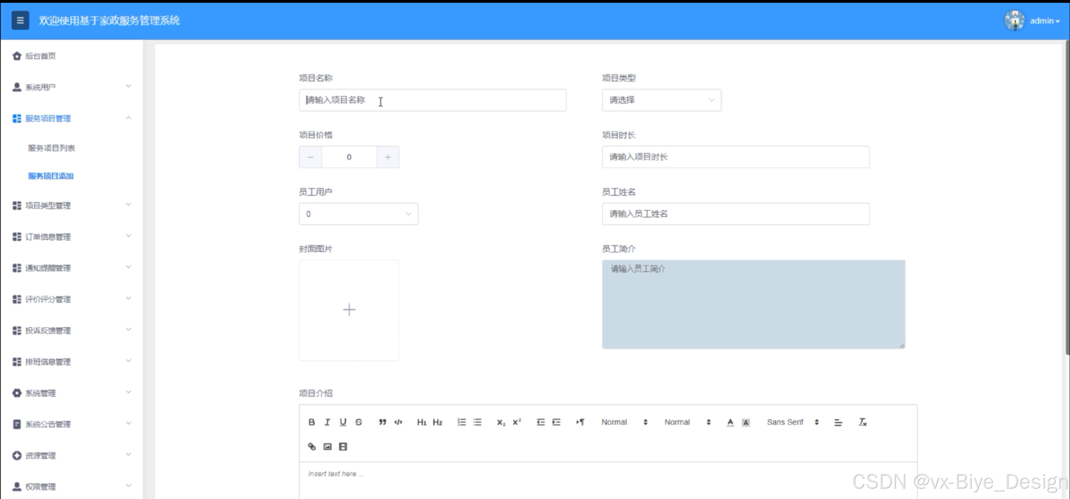Open 服务项目列表 in the sidebar
The width and height of the screenshot is (1070, 499).
(52, 148)
